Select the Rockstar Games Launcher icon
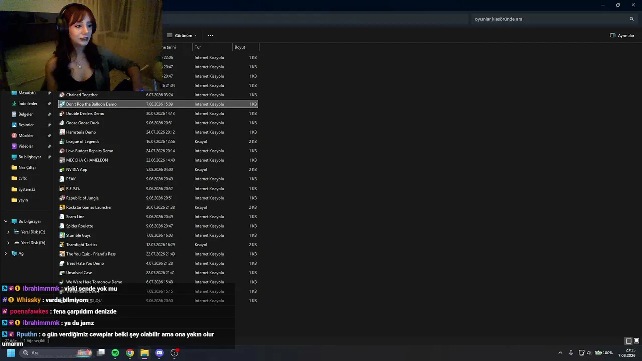The height and width of the screenshot is (361, 642). (x=62, y=207)
